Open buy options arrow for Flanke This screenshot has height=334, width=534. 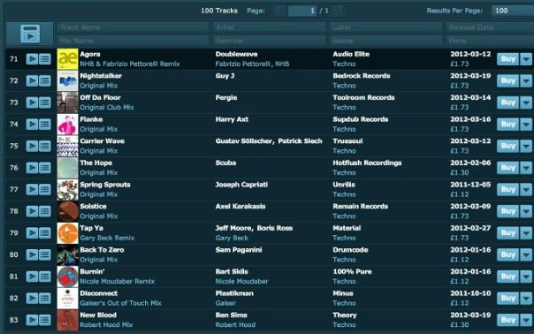tap(526, 125)
